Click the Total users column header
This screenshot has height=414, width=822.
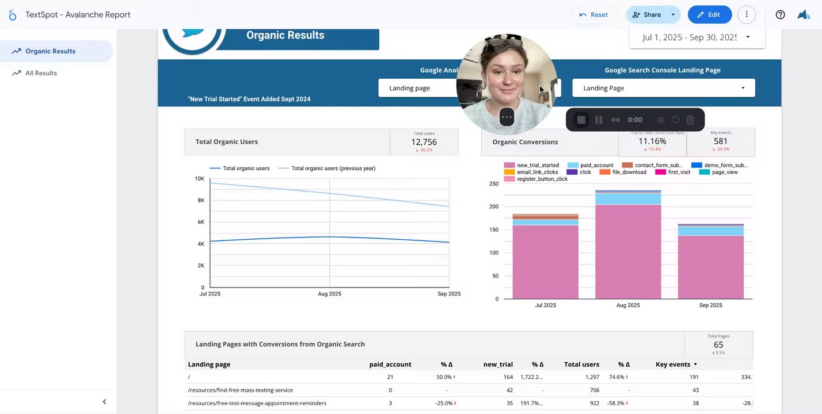[581, 365]
